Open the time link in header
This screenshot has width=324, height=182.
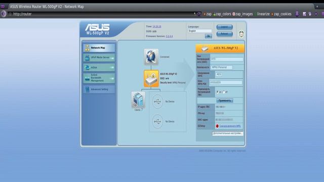156,26
